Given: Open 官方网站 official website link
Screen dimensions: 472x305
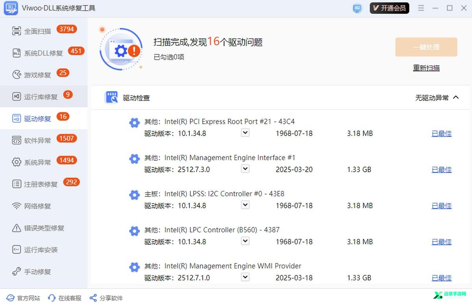Looking at the screenshot, I should [23, 298].
